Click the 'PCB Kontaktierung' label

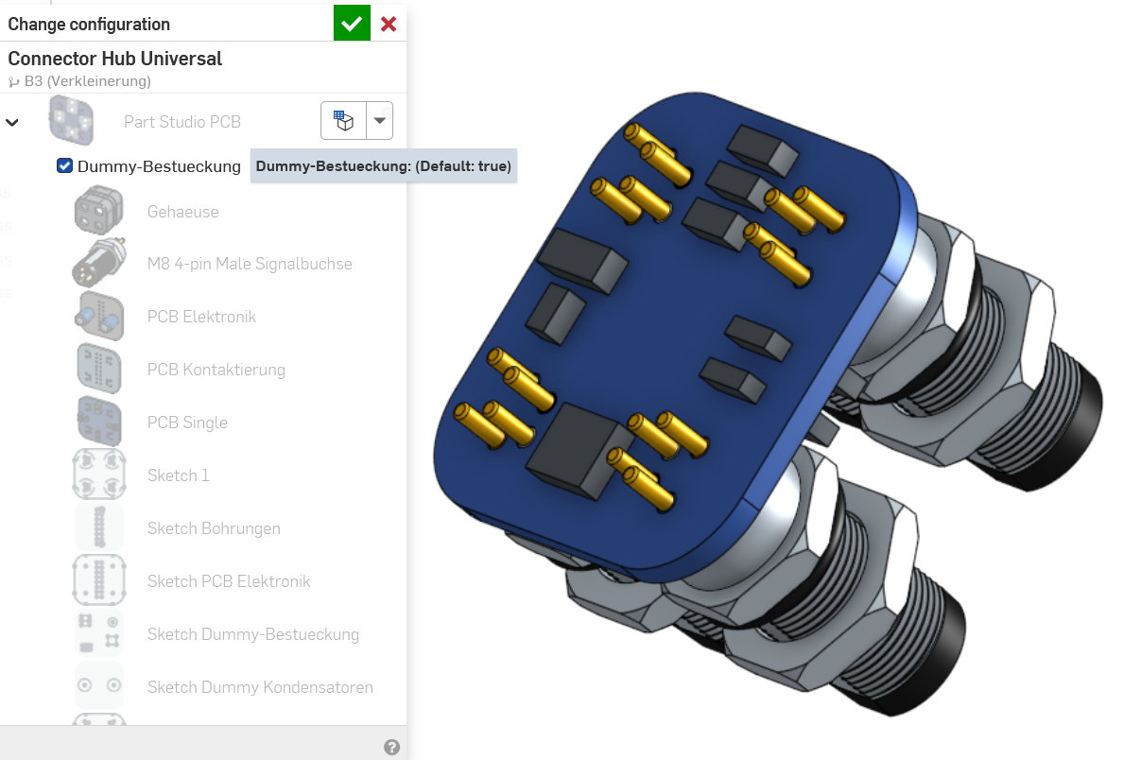216,370
